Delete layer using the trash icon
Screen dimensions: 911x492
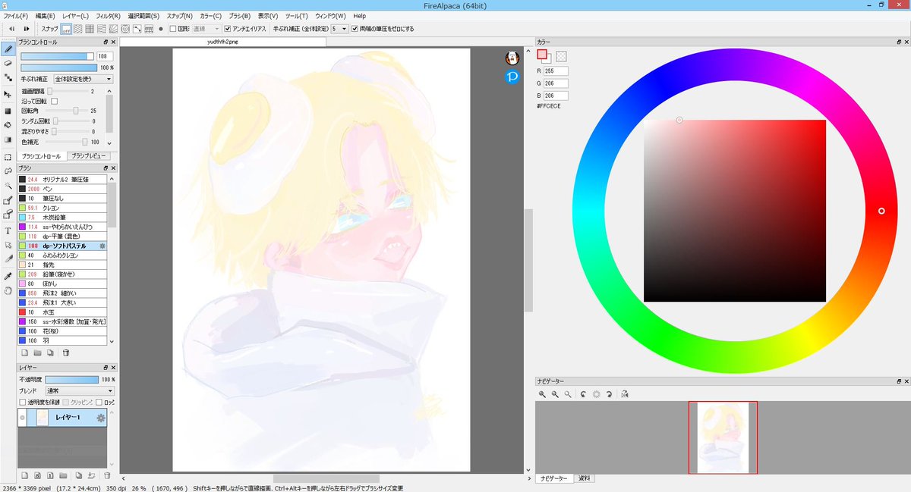(107, 475)
